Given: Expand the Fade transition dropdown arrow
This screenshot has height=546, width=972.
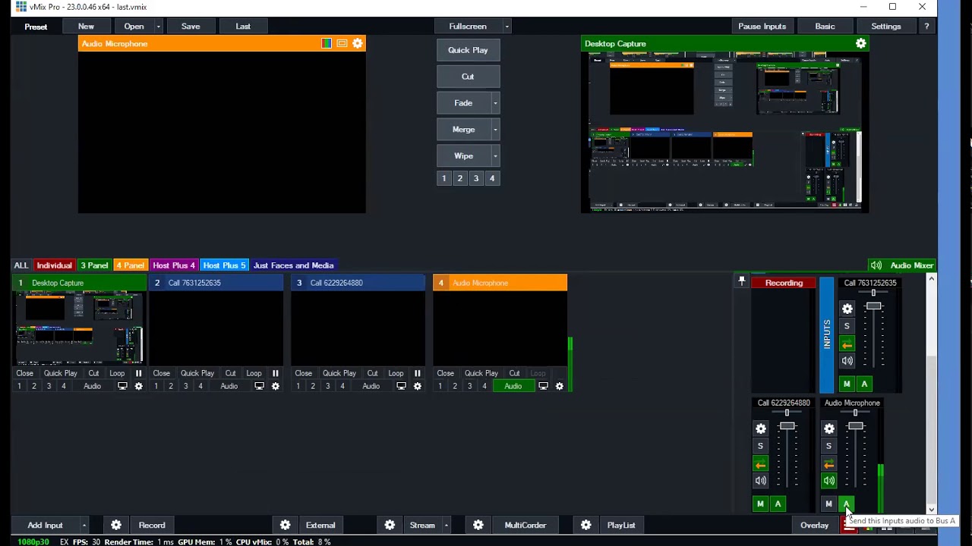Looking at the screenshot, I should click(495, 103).
